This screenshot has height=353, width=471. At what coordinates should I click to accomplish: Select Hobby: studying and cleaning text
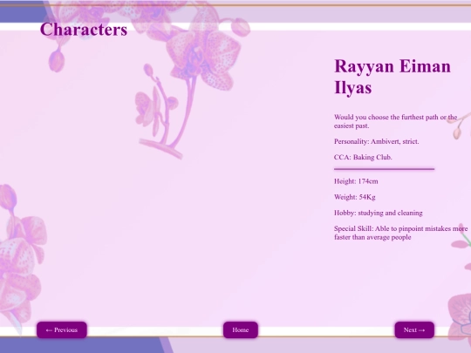tap(379, 213)
